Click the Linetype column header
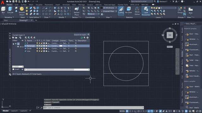The image size is (202, 113). [x=55, y=40]
